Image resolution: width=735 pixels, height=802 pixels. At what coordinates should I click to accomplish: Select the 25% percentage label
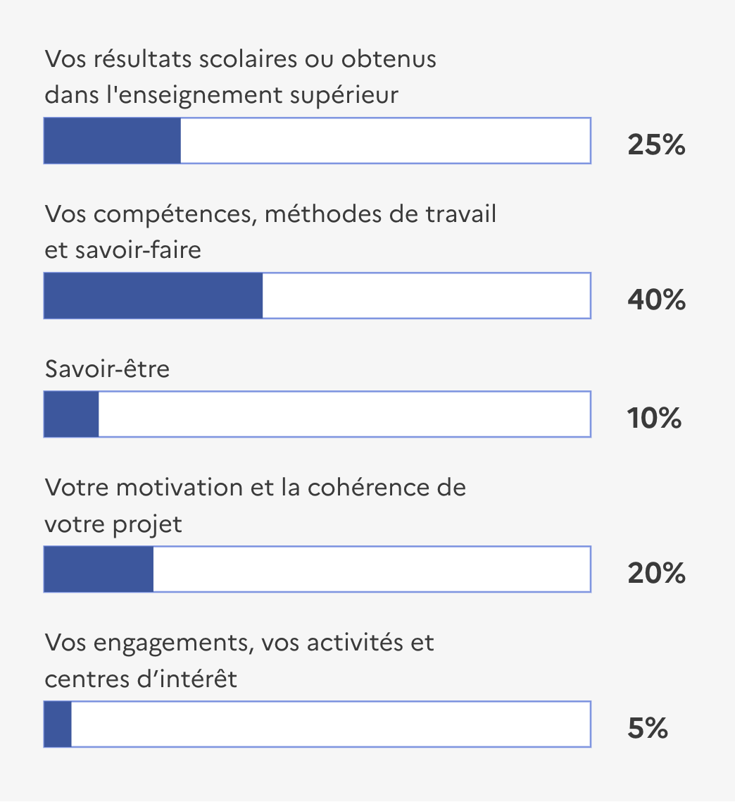click(x=656, y=144)
